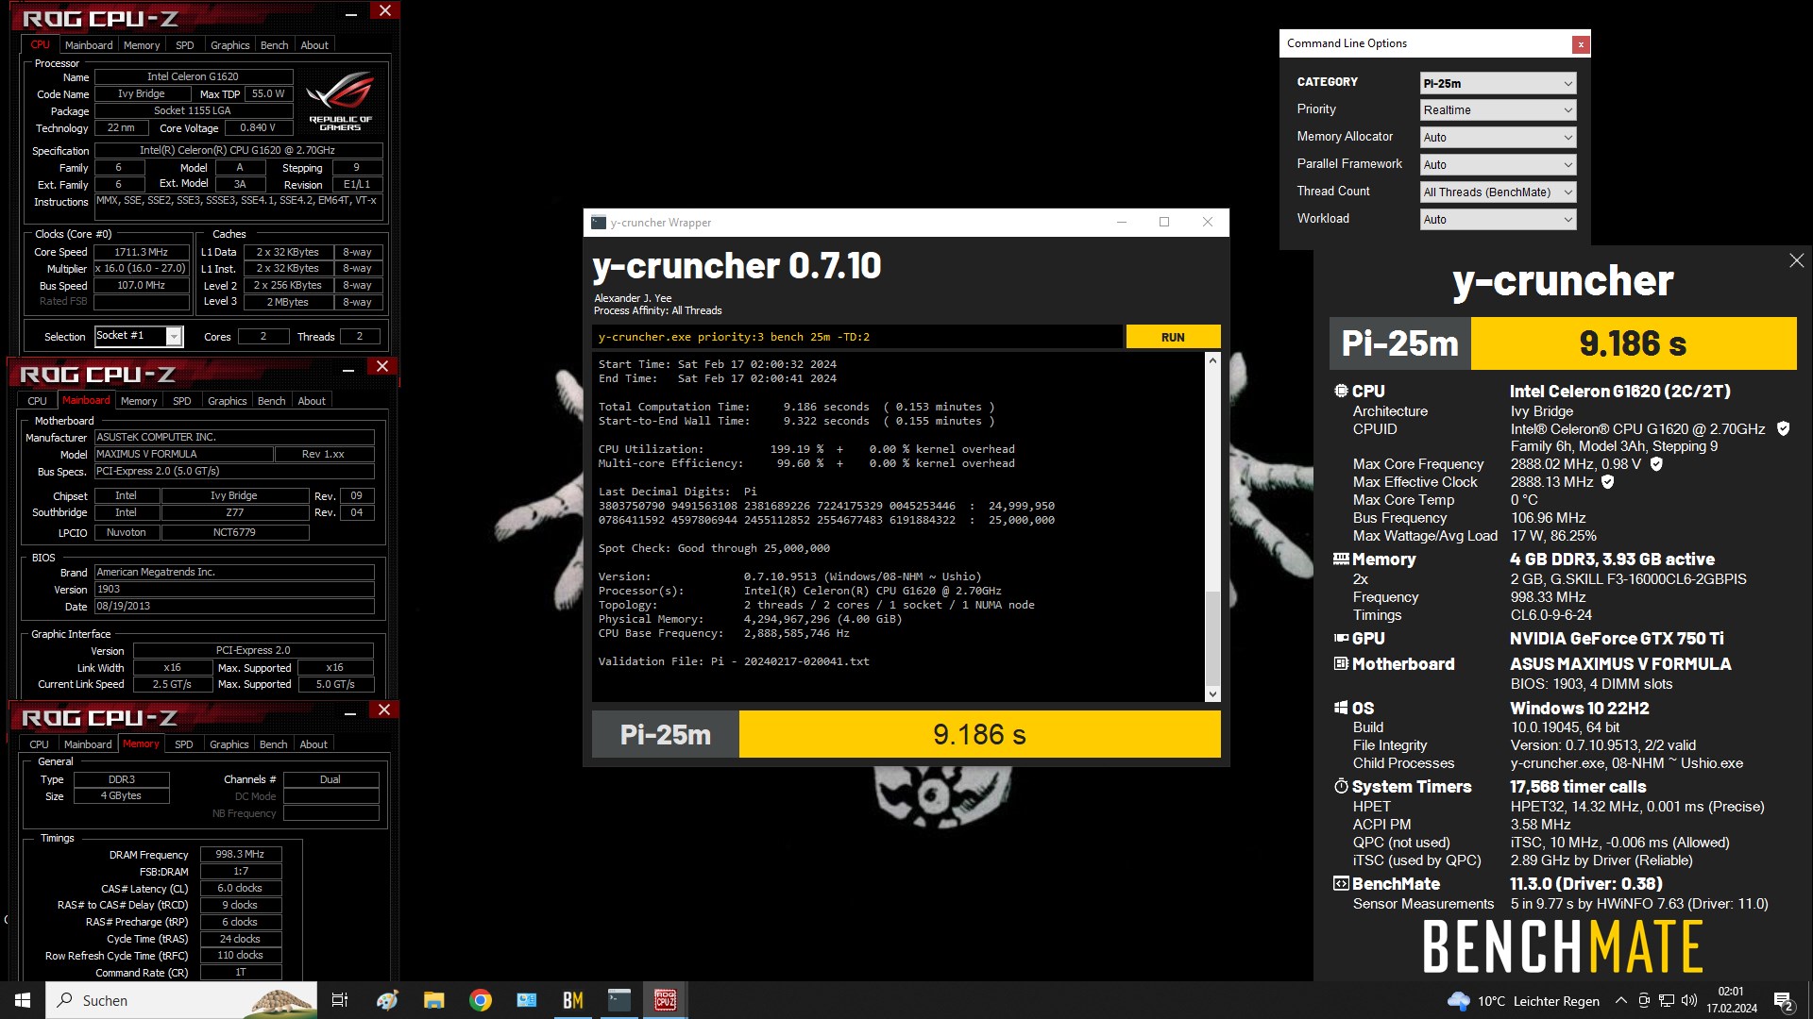
Task: Open the Mainboard tab in top CPU-Z window
Action: click(89, 45)
